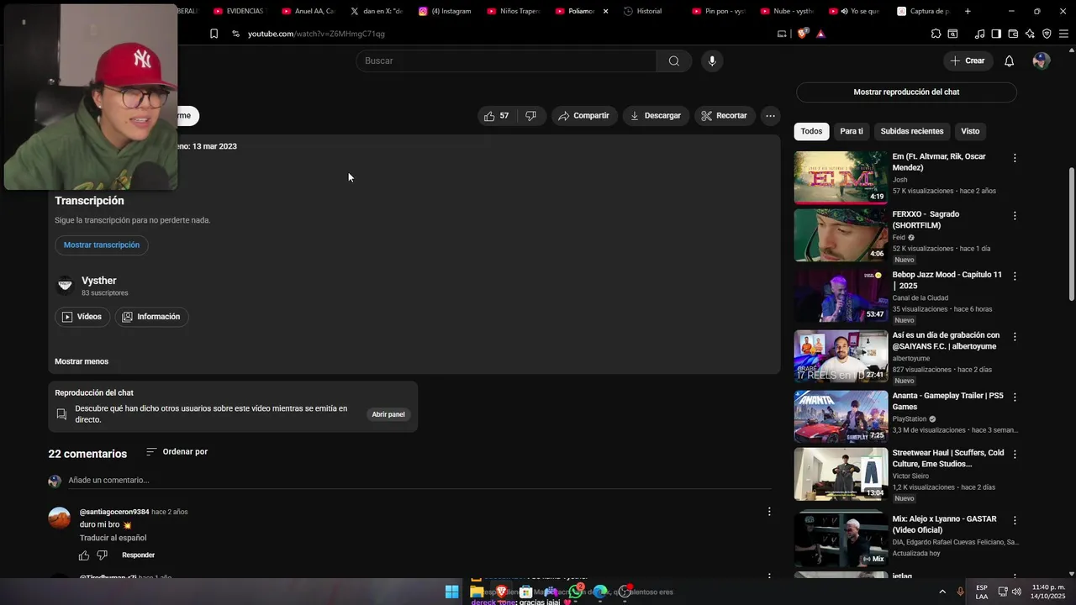Click Abrir panel chat button
This screenshot has height=605, width=1076.
[388, 414]
